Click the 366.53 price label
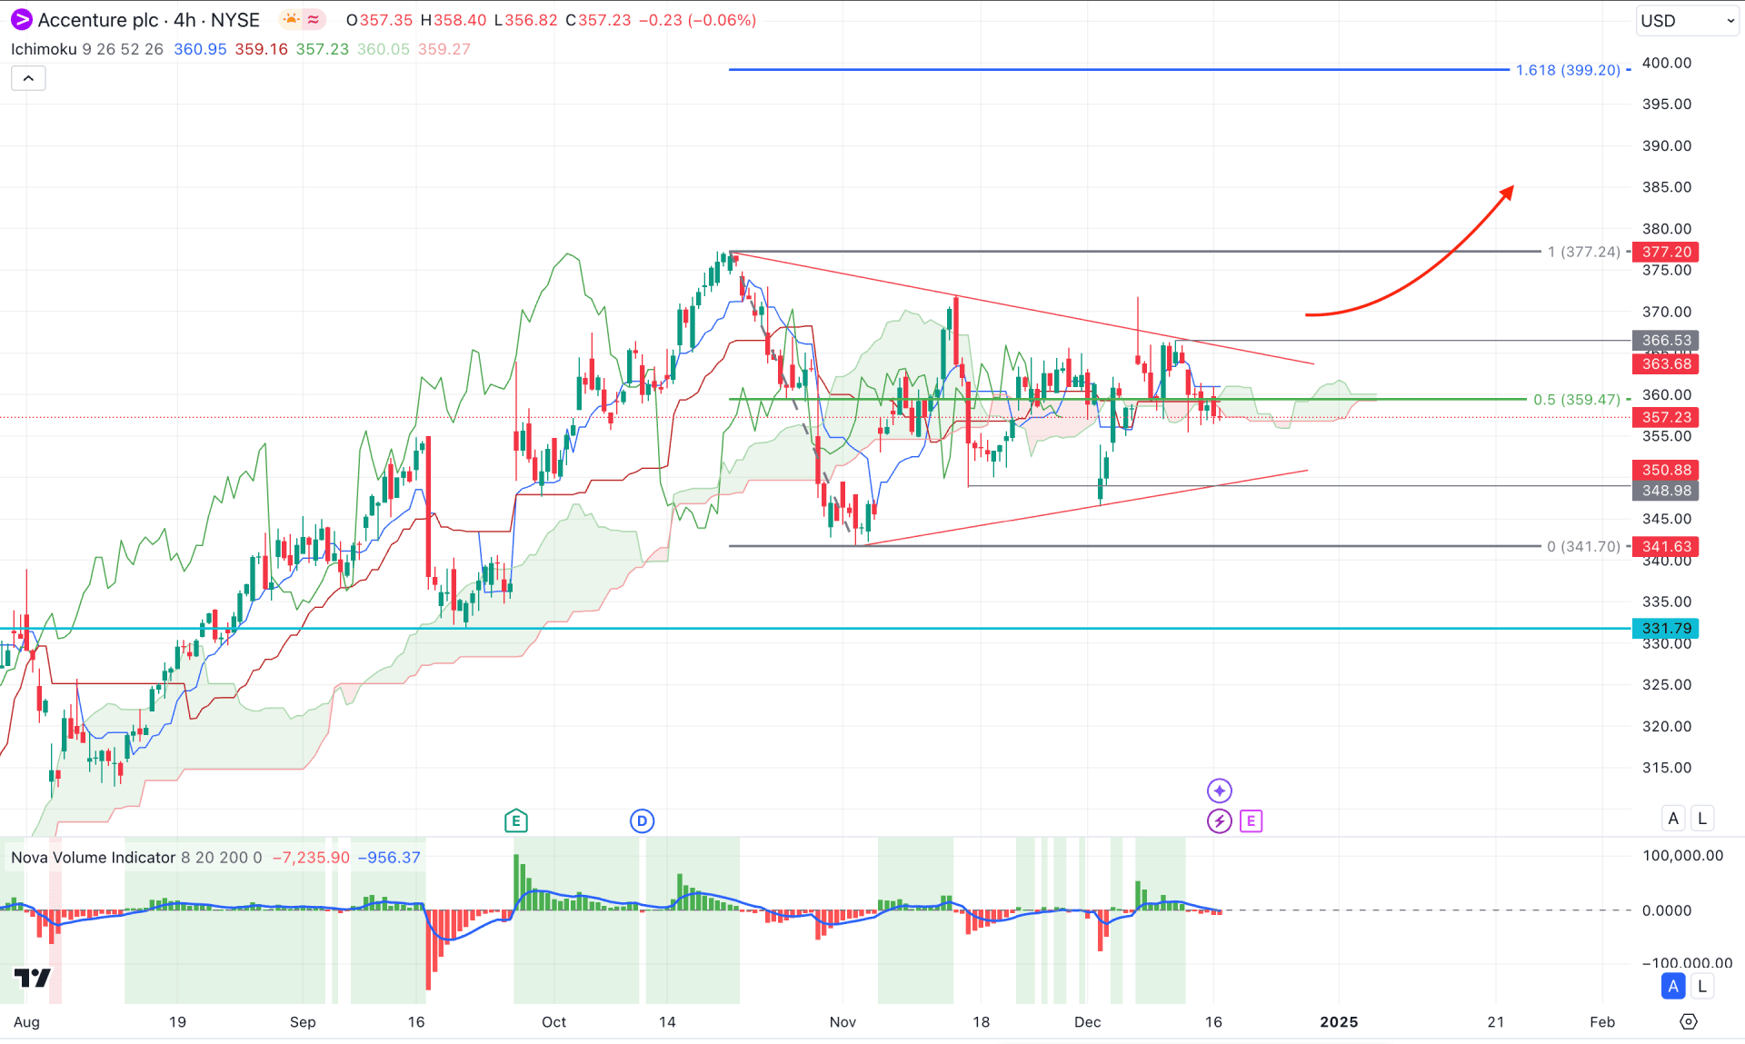This screenshot has width=1745, height=1044. point(1666,340)
